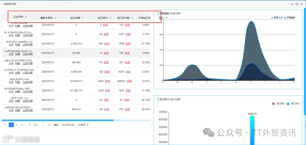Click 分析 for BUFFALO GAMES LLC

(11, 45)
